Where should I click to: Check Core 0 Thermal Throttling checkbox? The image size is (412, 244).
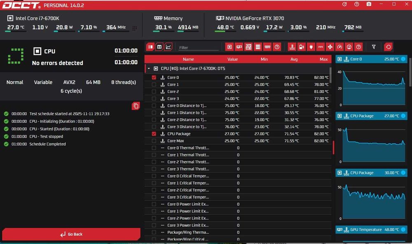tap(154, 148)
